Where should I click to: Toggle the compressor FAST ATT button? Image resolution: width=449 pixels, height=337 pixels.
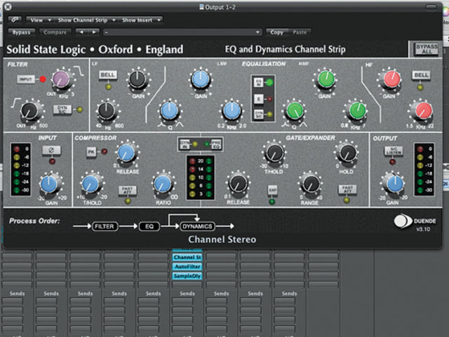point(127,191)
